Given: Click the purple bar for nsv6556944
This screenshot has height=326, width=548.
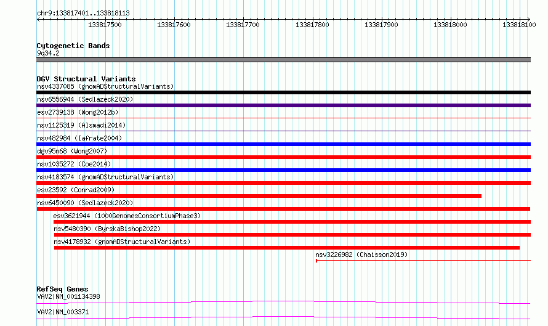Looking at the screenshot, I should [x=283, y=105].
